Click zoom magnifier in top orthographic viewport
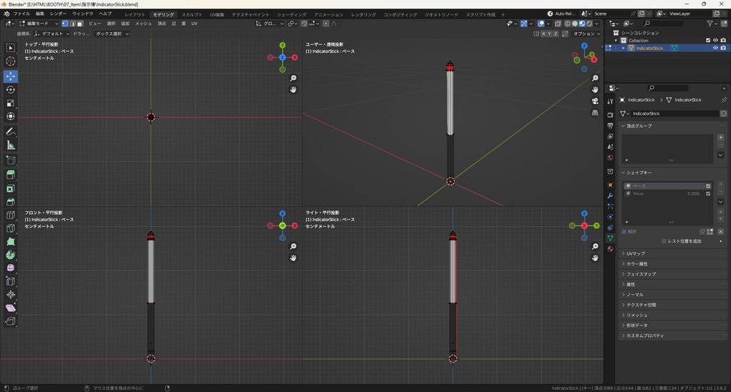Viewport: 731px width, 392px height. click(x=293, y=78)
